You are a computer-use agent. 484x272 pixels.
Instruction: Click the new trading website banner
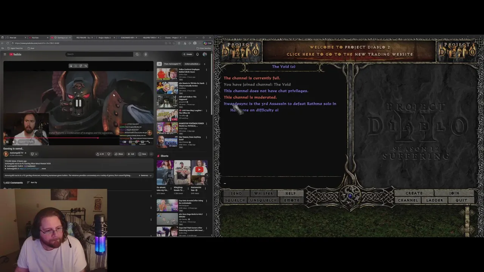tap(349, 51)
